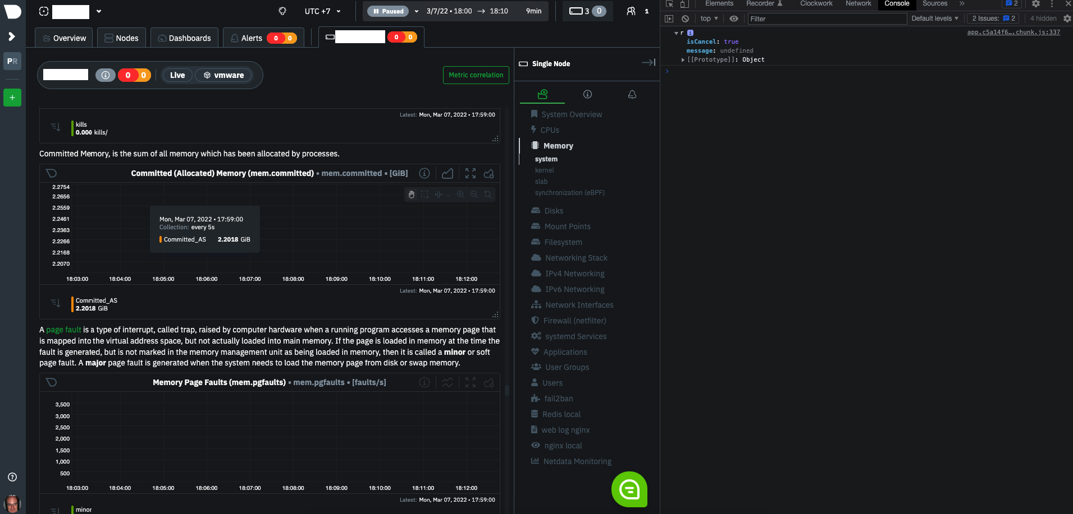
Task: Run a Metric correlation
Action: [476, 75]
